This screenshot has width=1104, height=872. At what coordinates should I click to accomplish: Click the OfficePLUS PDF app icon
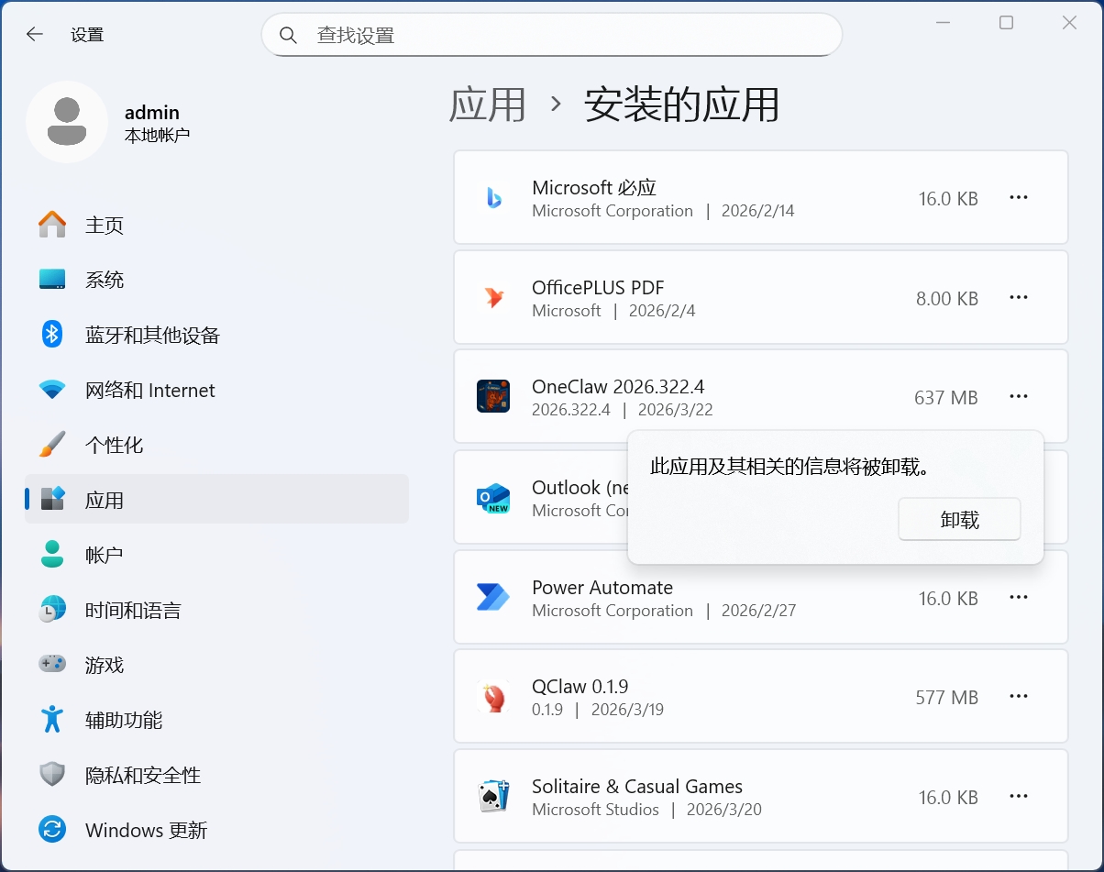tap(493, 297)
